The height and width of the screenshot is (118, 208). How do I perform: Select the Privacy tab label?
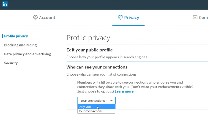point(131,17)
